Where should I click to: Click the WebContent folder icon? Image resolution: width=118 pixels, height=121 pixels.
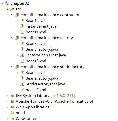click(x=12, y=119)
